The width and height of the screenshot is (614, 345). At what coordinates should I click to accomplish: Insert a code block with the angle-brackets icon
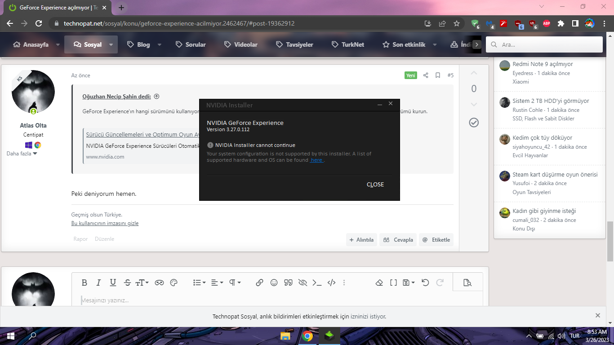pyautogui.click(x=331, y=283)
